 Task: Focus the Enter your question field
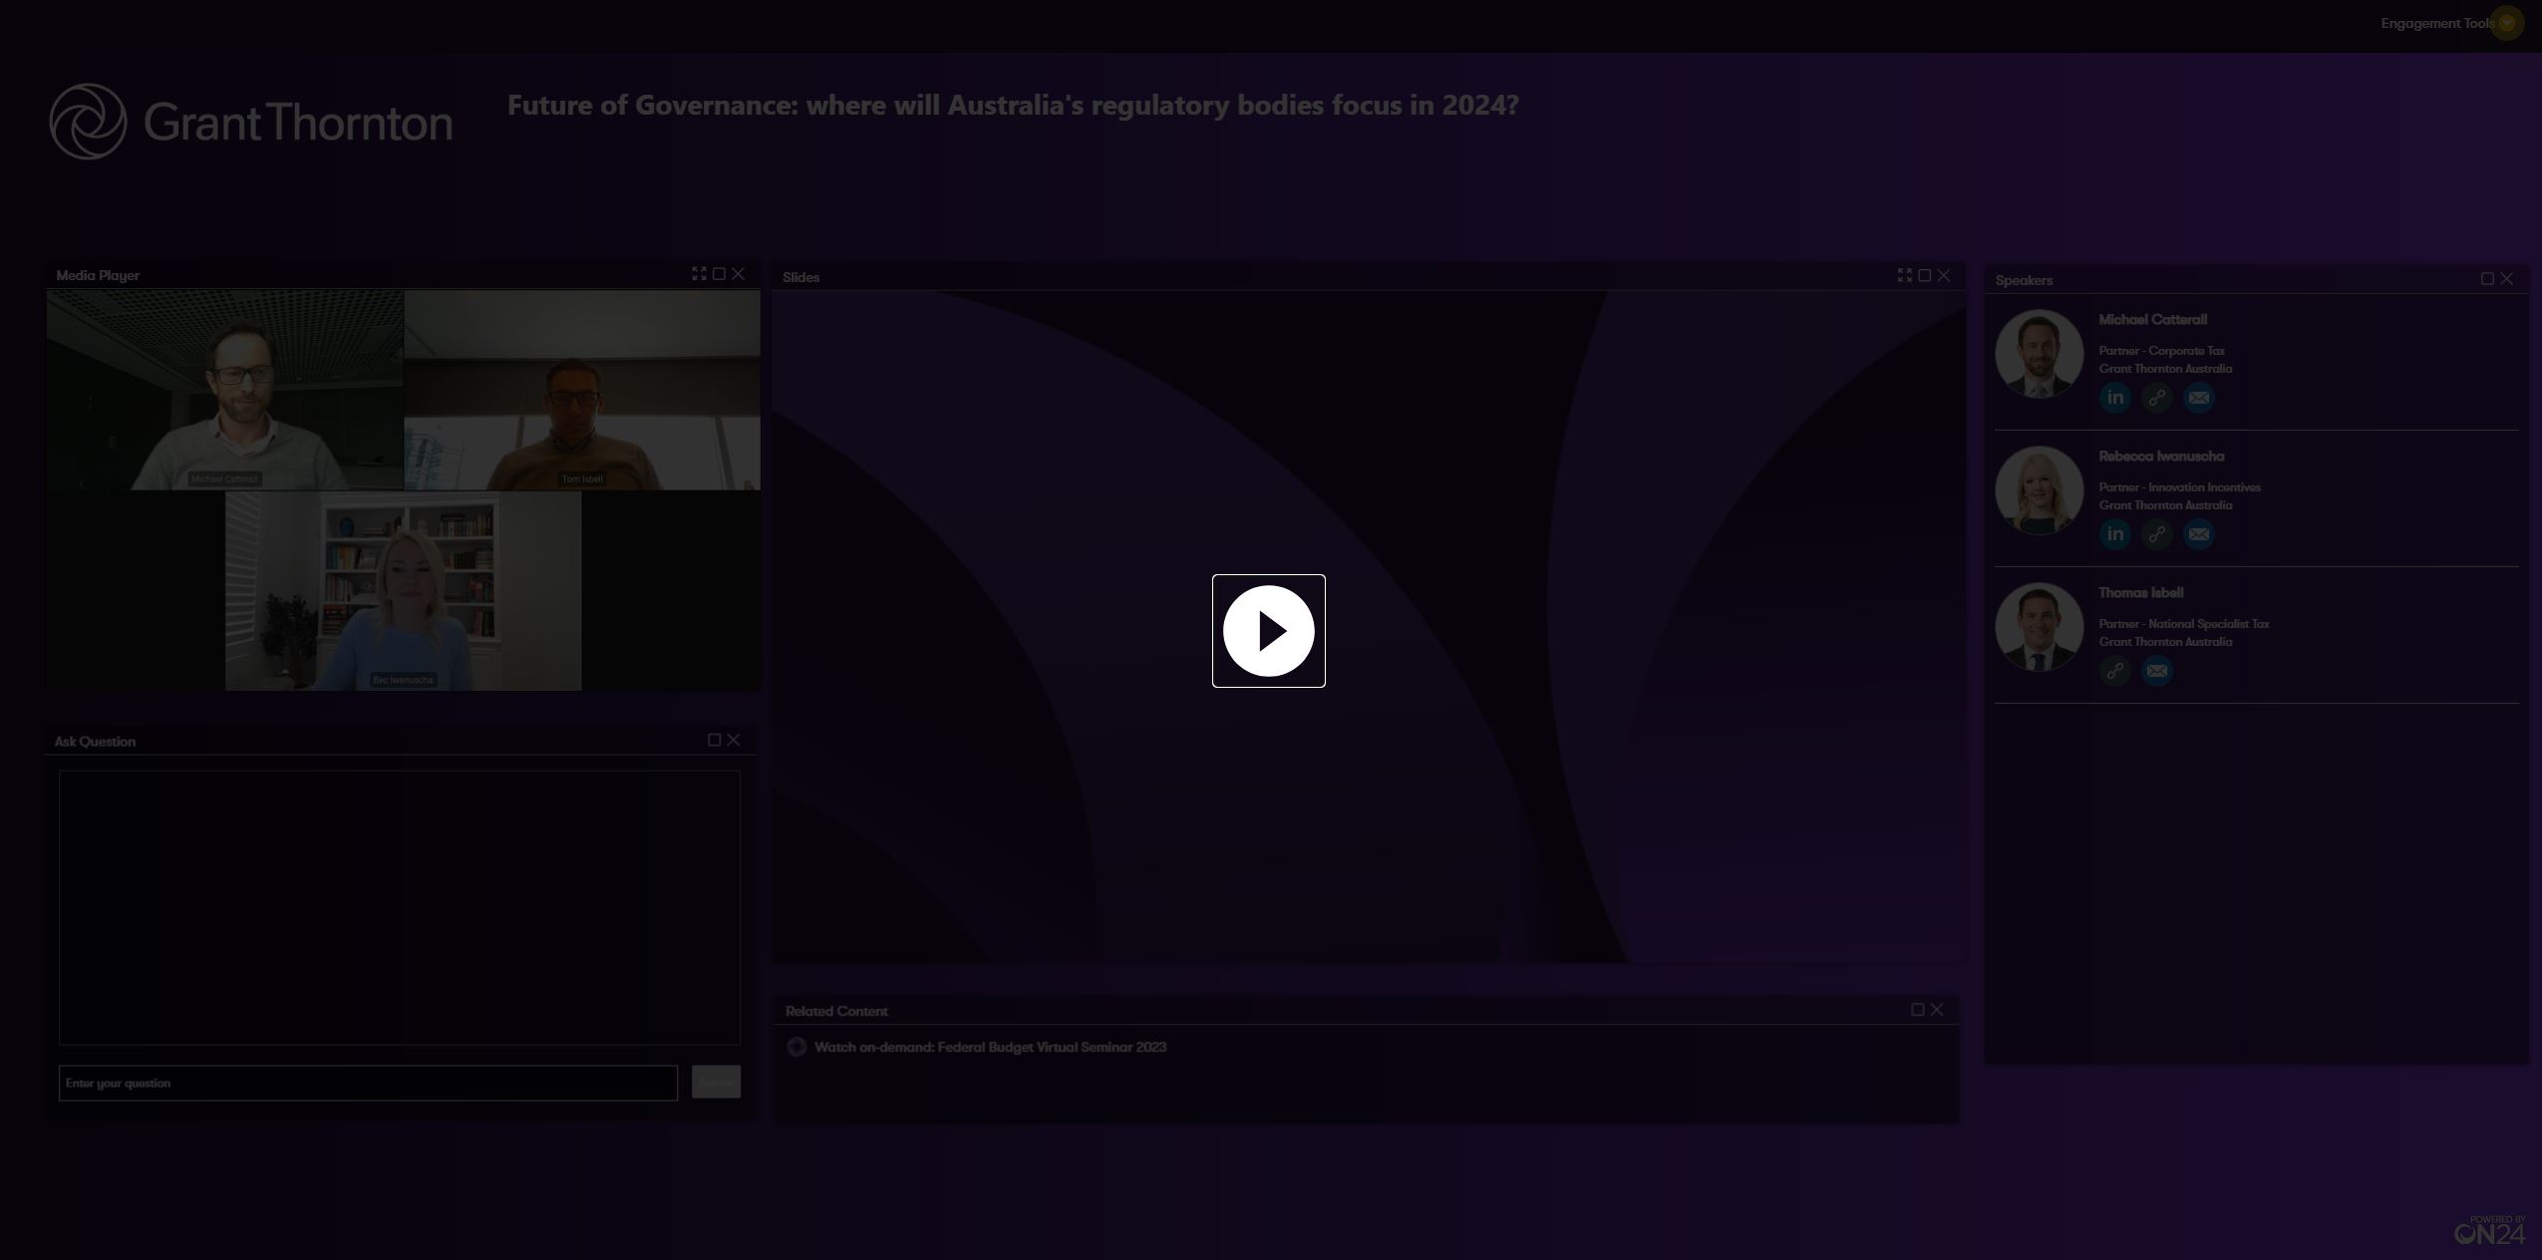tap(368, 1083)
